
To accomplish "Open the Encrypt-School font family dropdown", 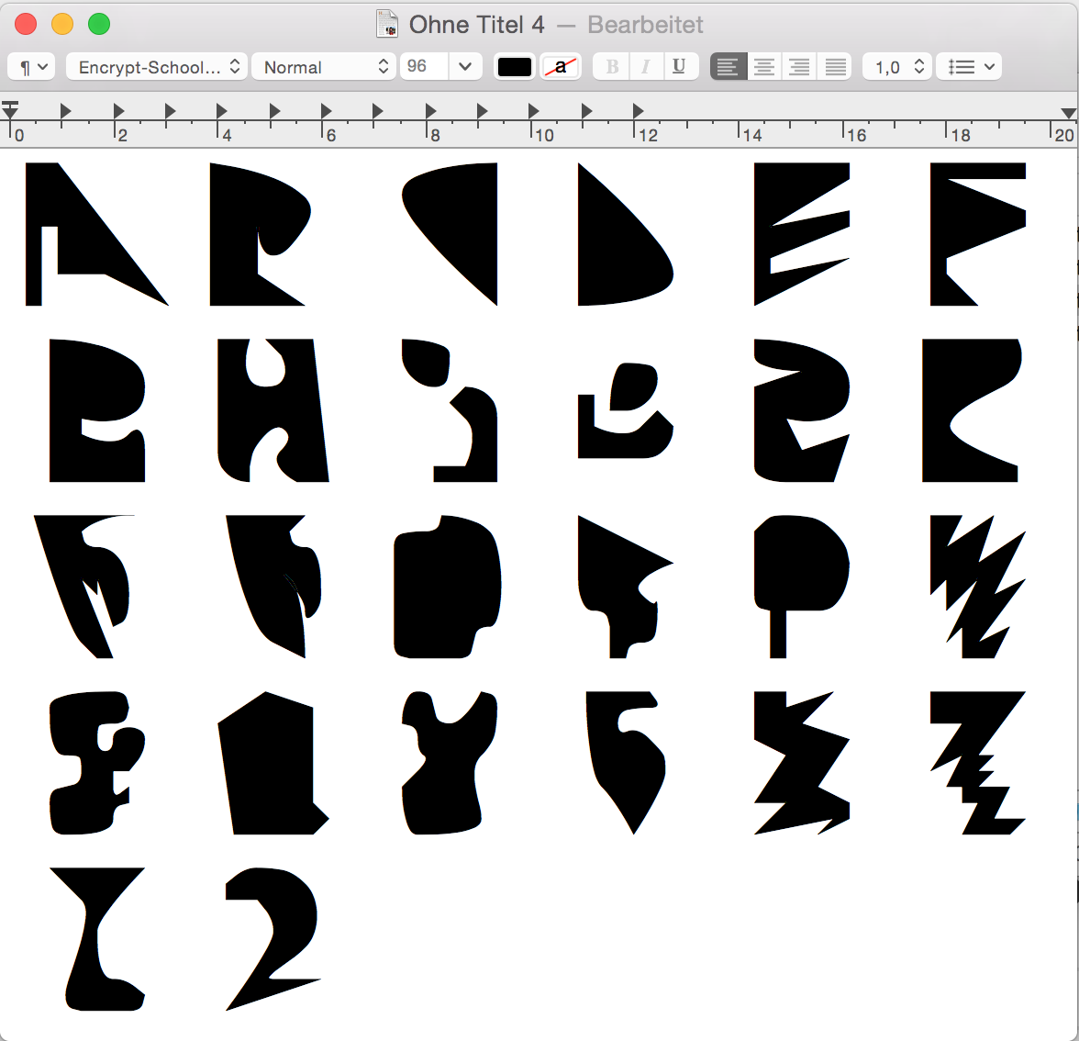I will tap(157, 67).
